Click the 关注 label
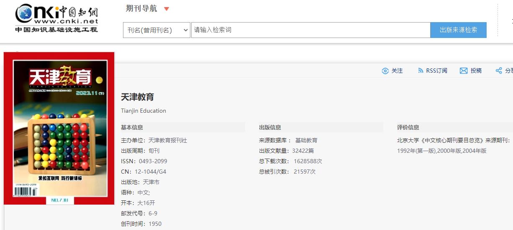This screenshot has height=230, width=513. pyautogui.click(x=397, y=71)
